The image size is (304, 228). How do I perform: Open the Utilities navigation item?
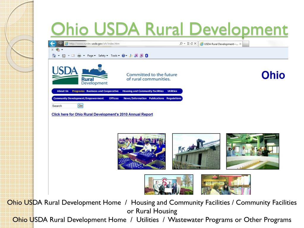pos(172,91)
